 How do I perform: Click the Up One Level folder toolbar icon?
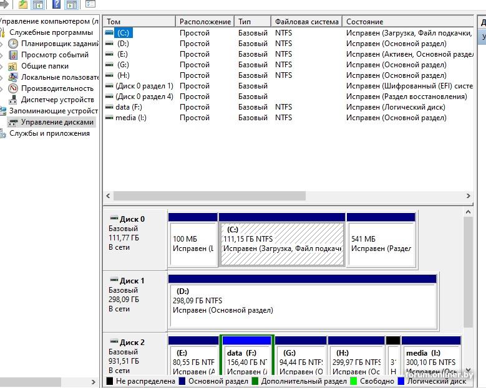[23, 4]
